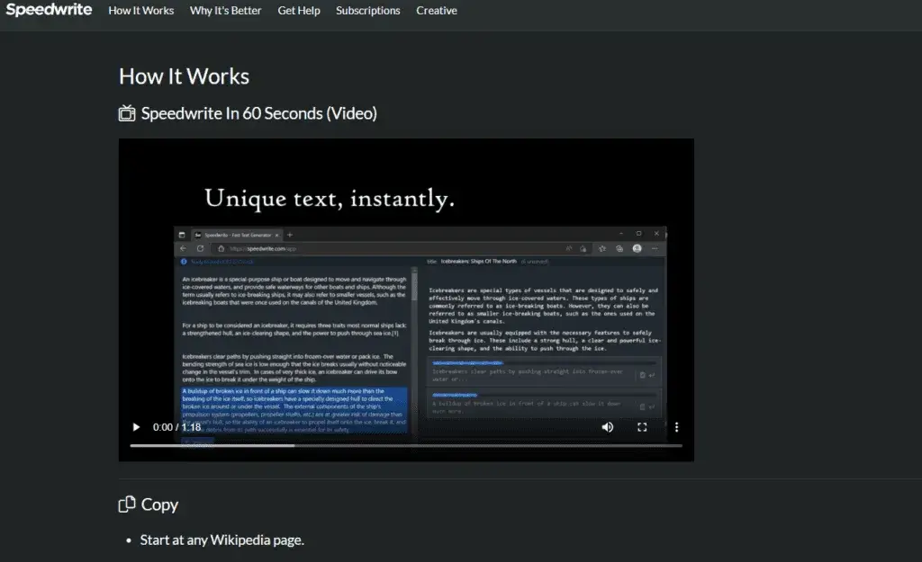
Task: Open the How It Works navigation item
Action: (x=141, y=11)
